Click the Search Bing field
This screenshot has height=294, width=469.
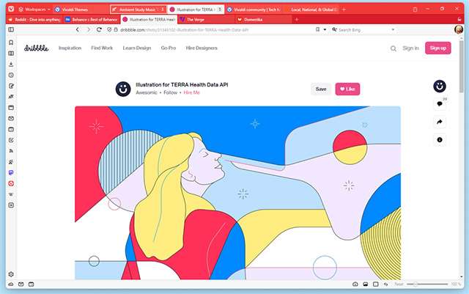[361, 30]
